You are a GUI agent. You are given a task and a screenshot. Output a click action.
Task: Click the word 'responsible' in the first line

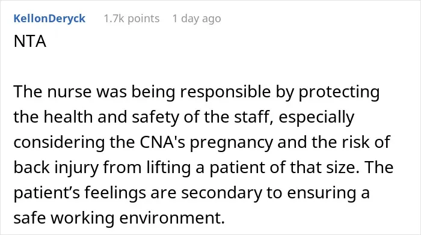pyautogui.click(x=226, y=91)
